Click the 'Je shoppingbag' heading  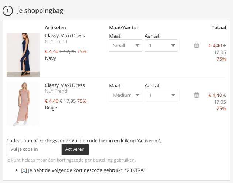(40, 11)
